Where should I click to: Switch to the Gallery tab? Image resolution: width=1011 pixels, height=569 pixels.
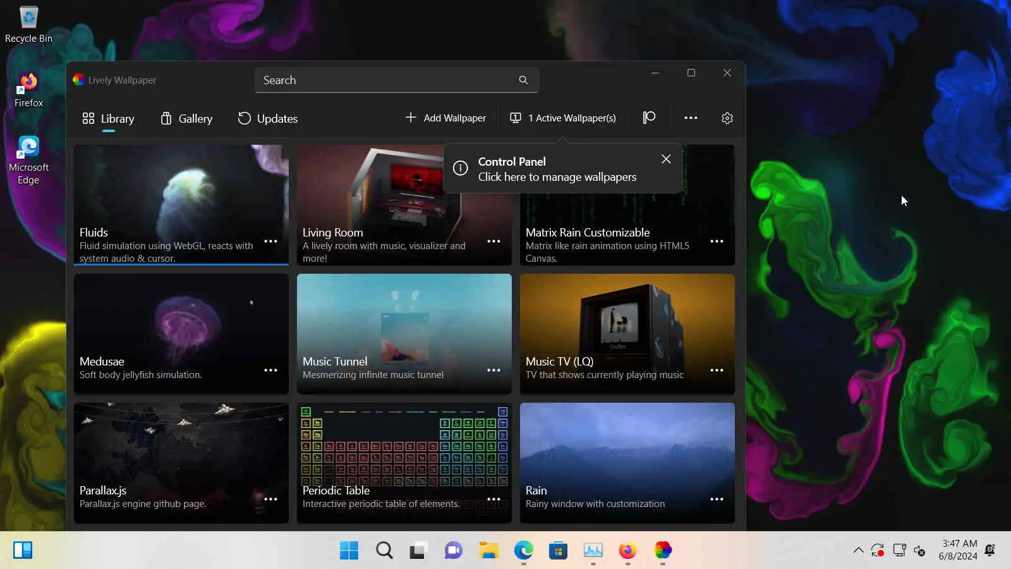pos(186,118)
